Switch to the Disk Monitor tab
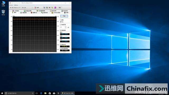169x95 pixels. coord(27,11)
